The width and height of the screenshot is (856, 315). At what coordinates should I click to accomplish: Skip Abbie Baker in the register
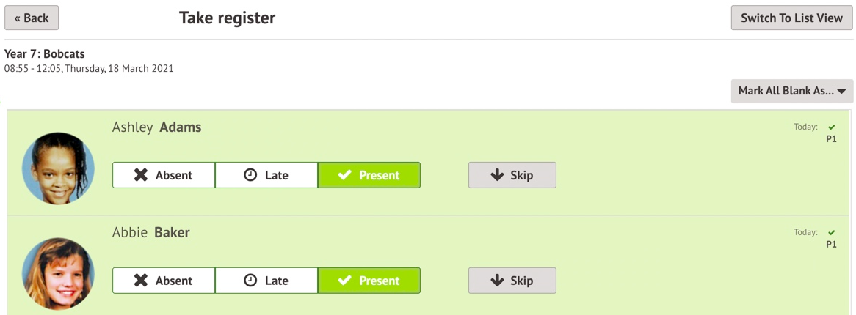512,281
